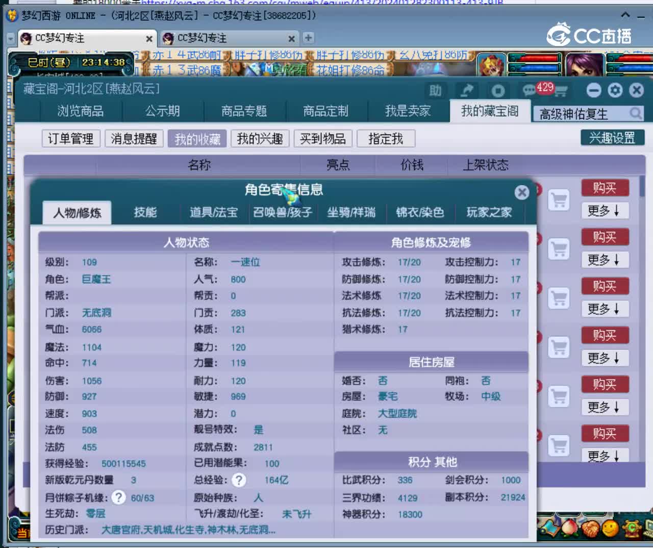653x548 pixels.
Task: Click the 上架状态 column header
Action: (x=486, y=165)
